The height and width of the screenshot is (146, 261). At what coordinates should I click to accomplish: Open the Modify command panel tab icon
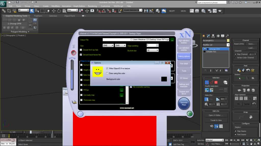pyautogui.click(x=208, y=36)
